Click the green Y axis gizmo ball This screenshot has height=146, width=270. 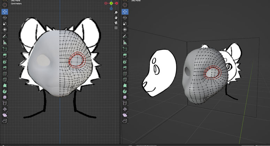click(111, 3)
